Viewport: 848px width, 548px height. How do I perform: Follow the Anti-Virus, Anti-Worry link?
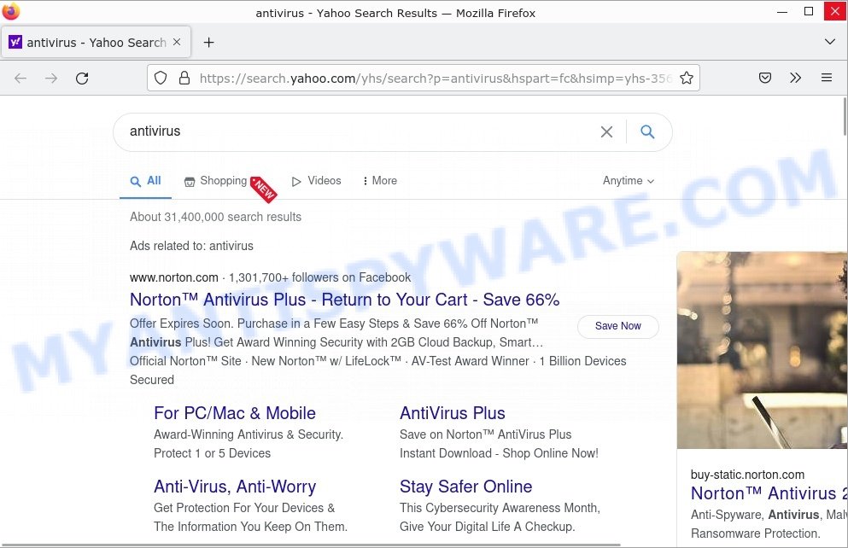[x=235, y=487]
